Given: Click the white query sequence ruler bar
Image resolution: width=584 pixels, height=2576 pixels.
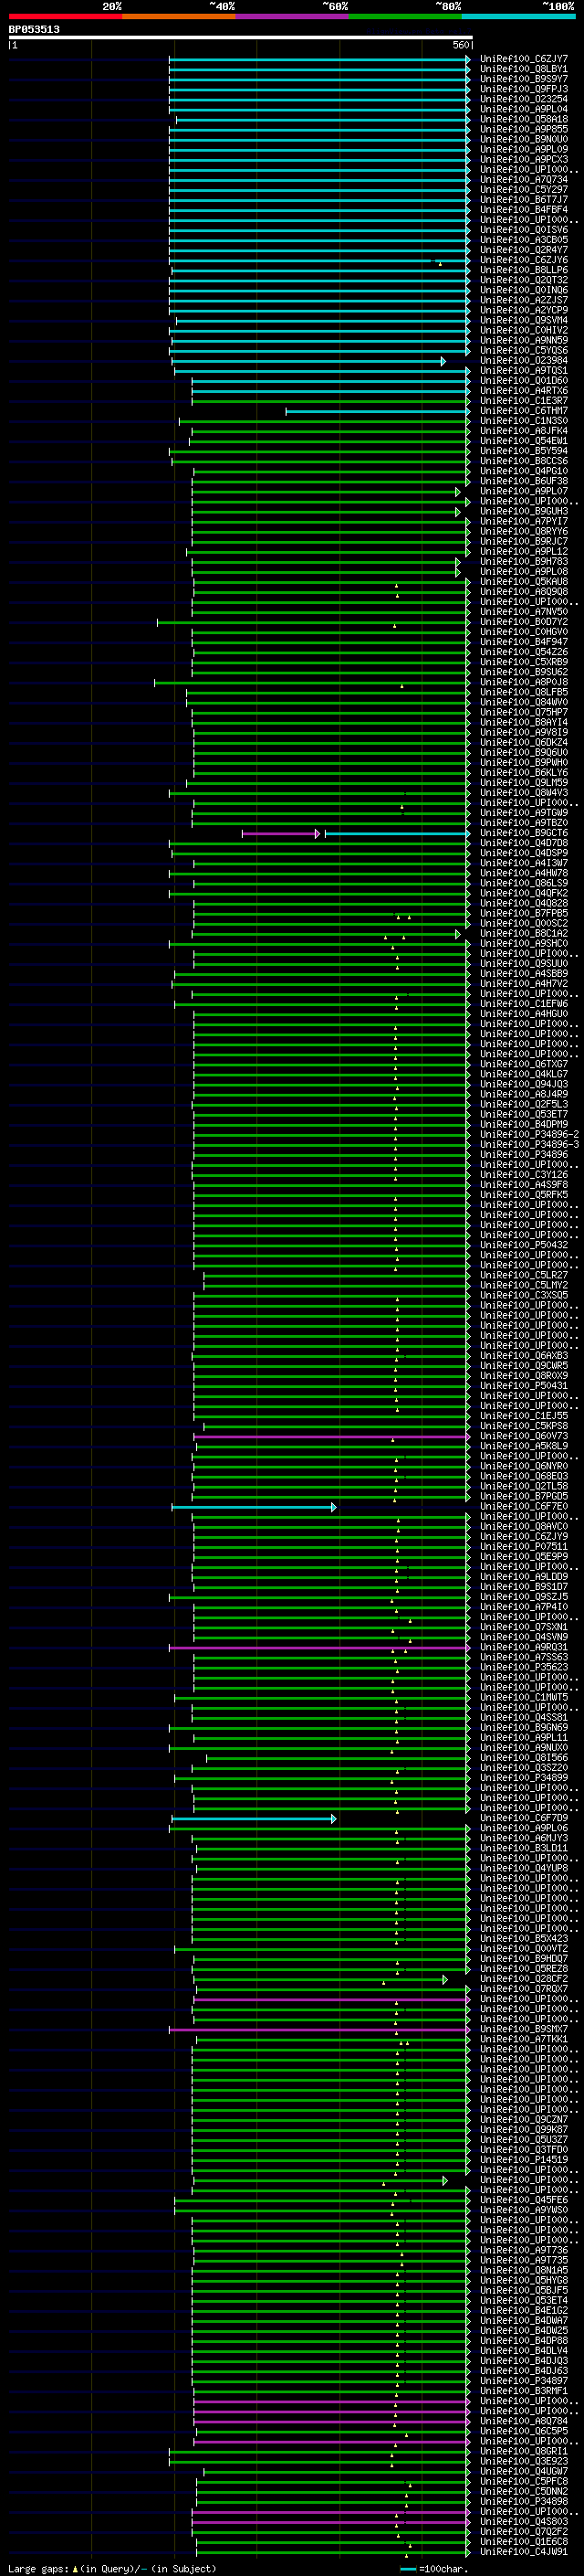Looking at the screenshot, I should pyautogui.click(x=241, y=38).
